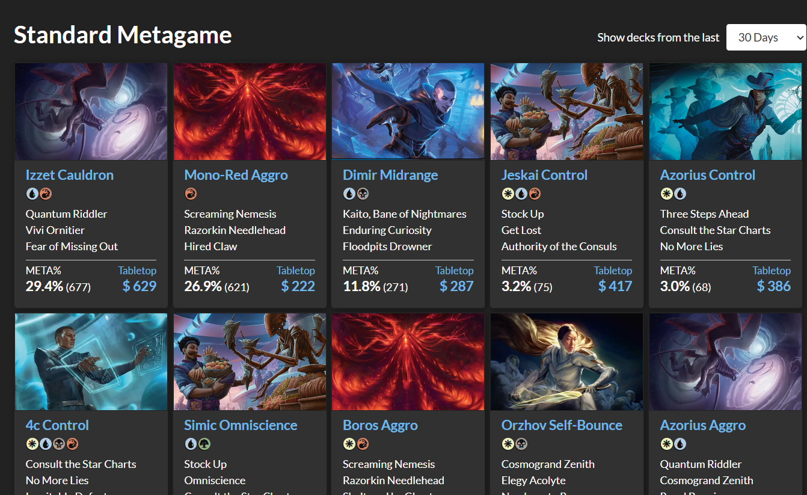Click the red mana icon under Izzet Cauldron

[46, 194]
